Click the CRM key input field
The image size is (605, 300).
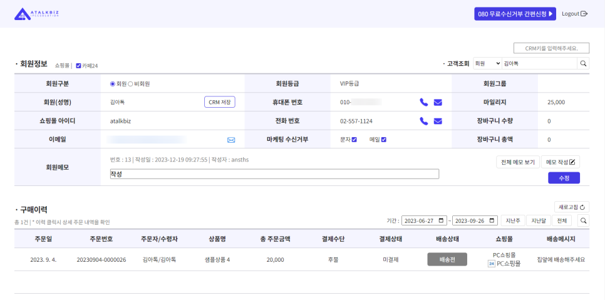tap(551, 48)
